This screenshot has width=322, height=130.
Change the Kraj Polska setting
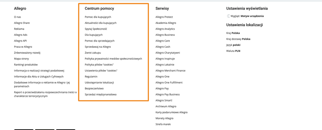(x=233, y=33)
